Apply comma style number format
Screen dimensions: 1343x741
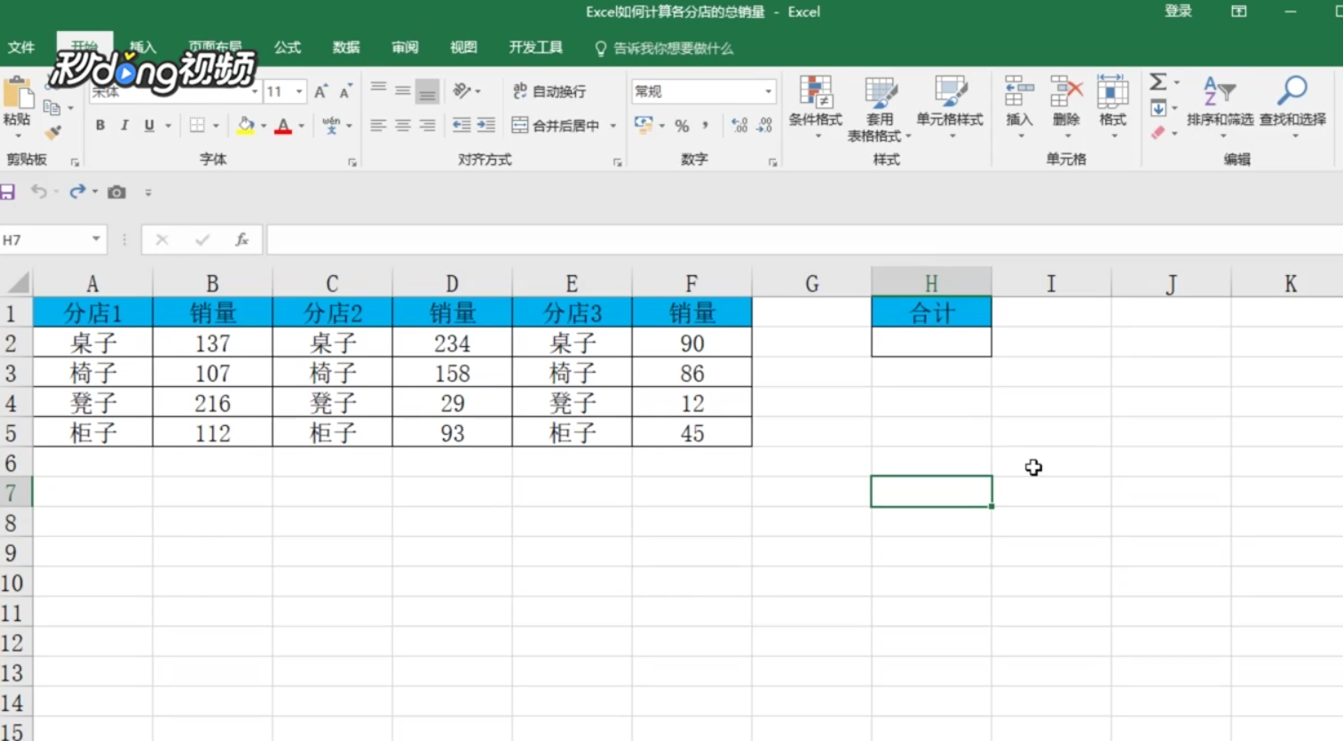706,126
